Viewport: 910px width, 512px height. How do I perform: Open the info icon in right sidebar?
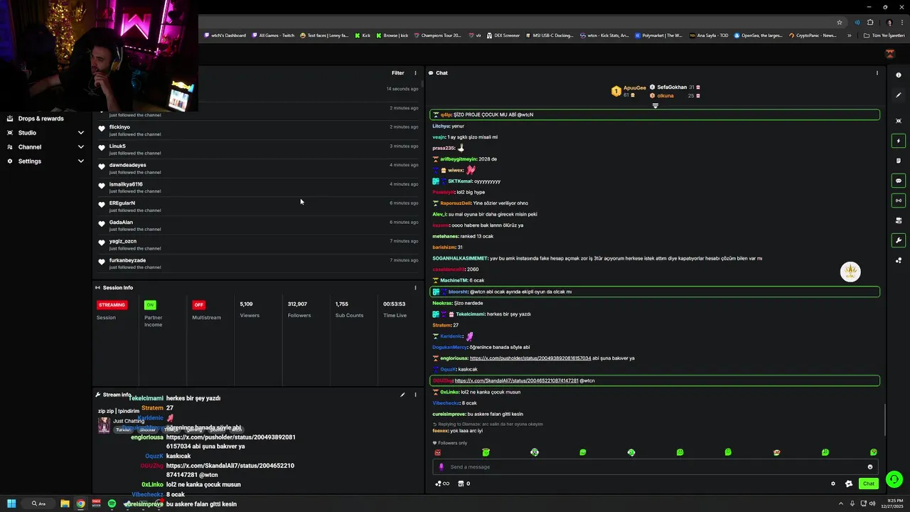tap(899, 75)
